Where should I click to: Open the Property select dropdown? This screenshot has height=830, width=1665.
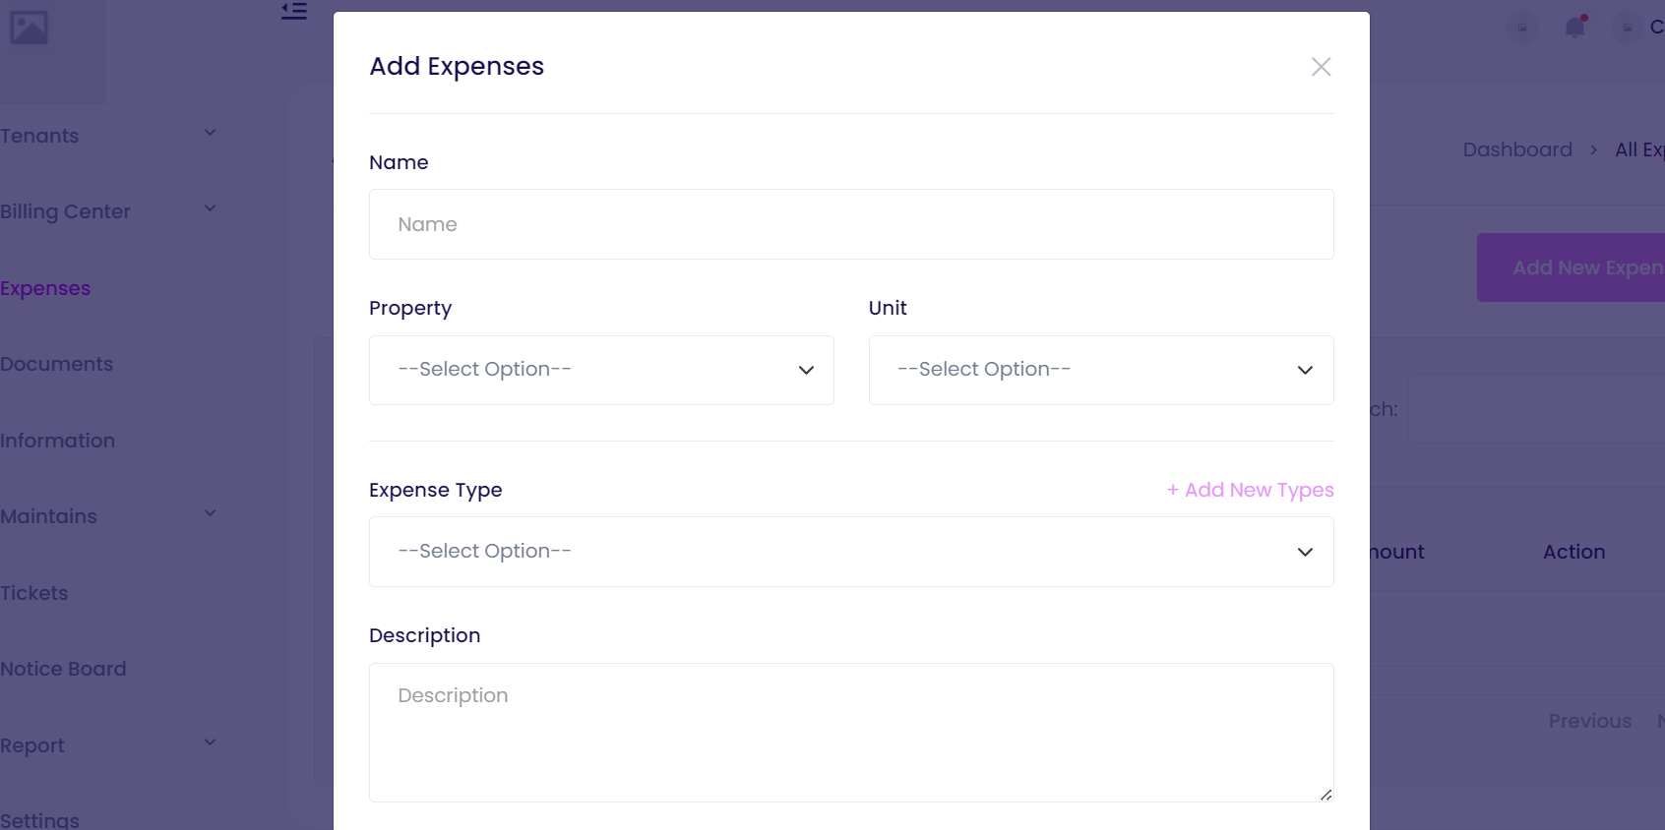[x=601, y=371]
